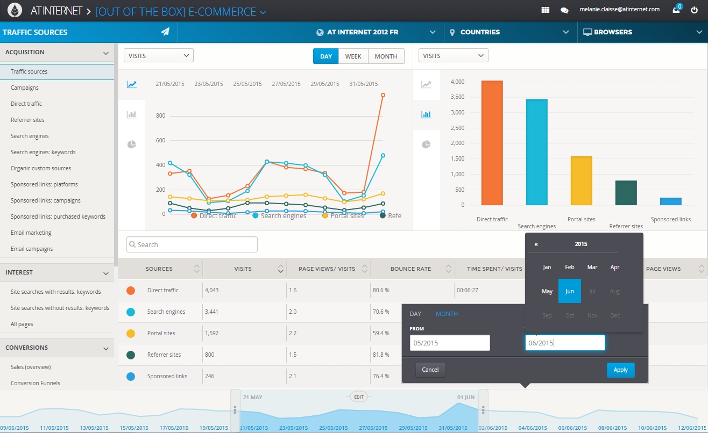
Task: Click left handle of timeline range
Action: [235, 410]
